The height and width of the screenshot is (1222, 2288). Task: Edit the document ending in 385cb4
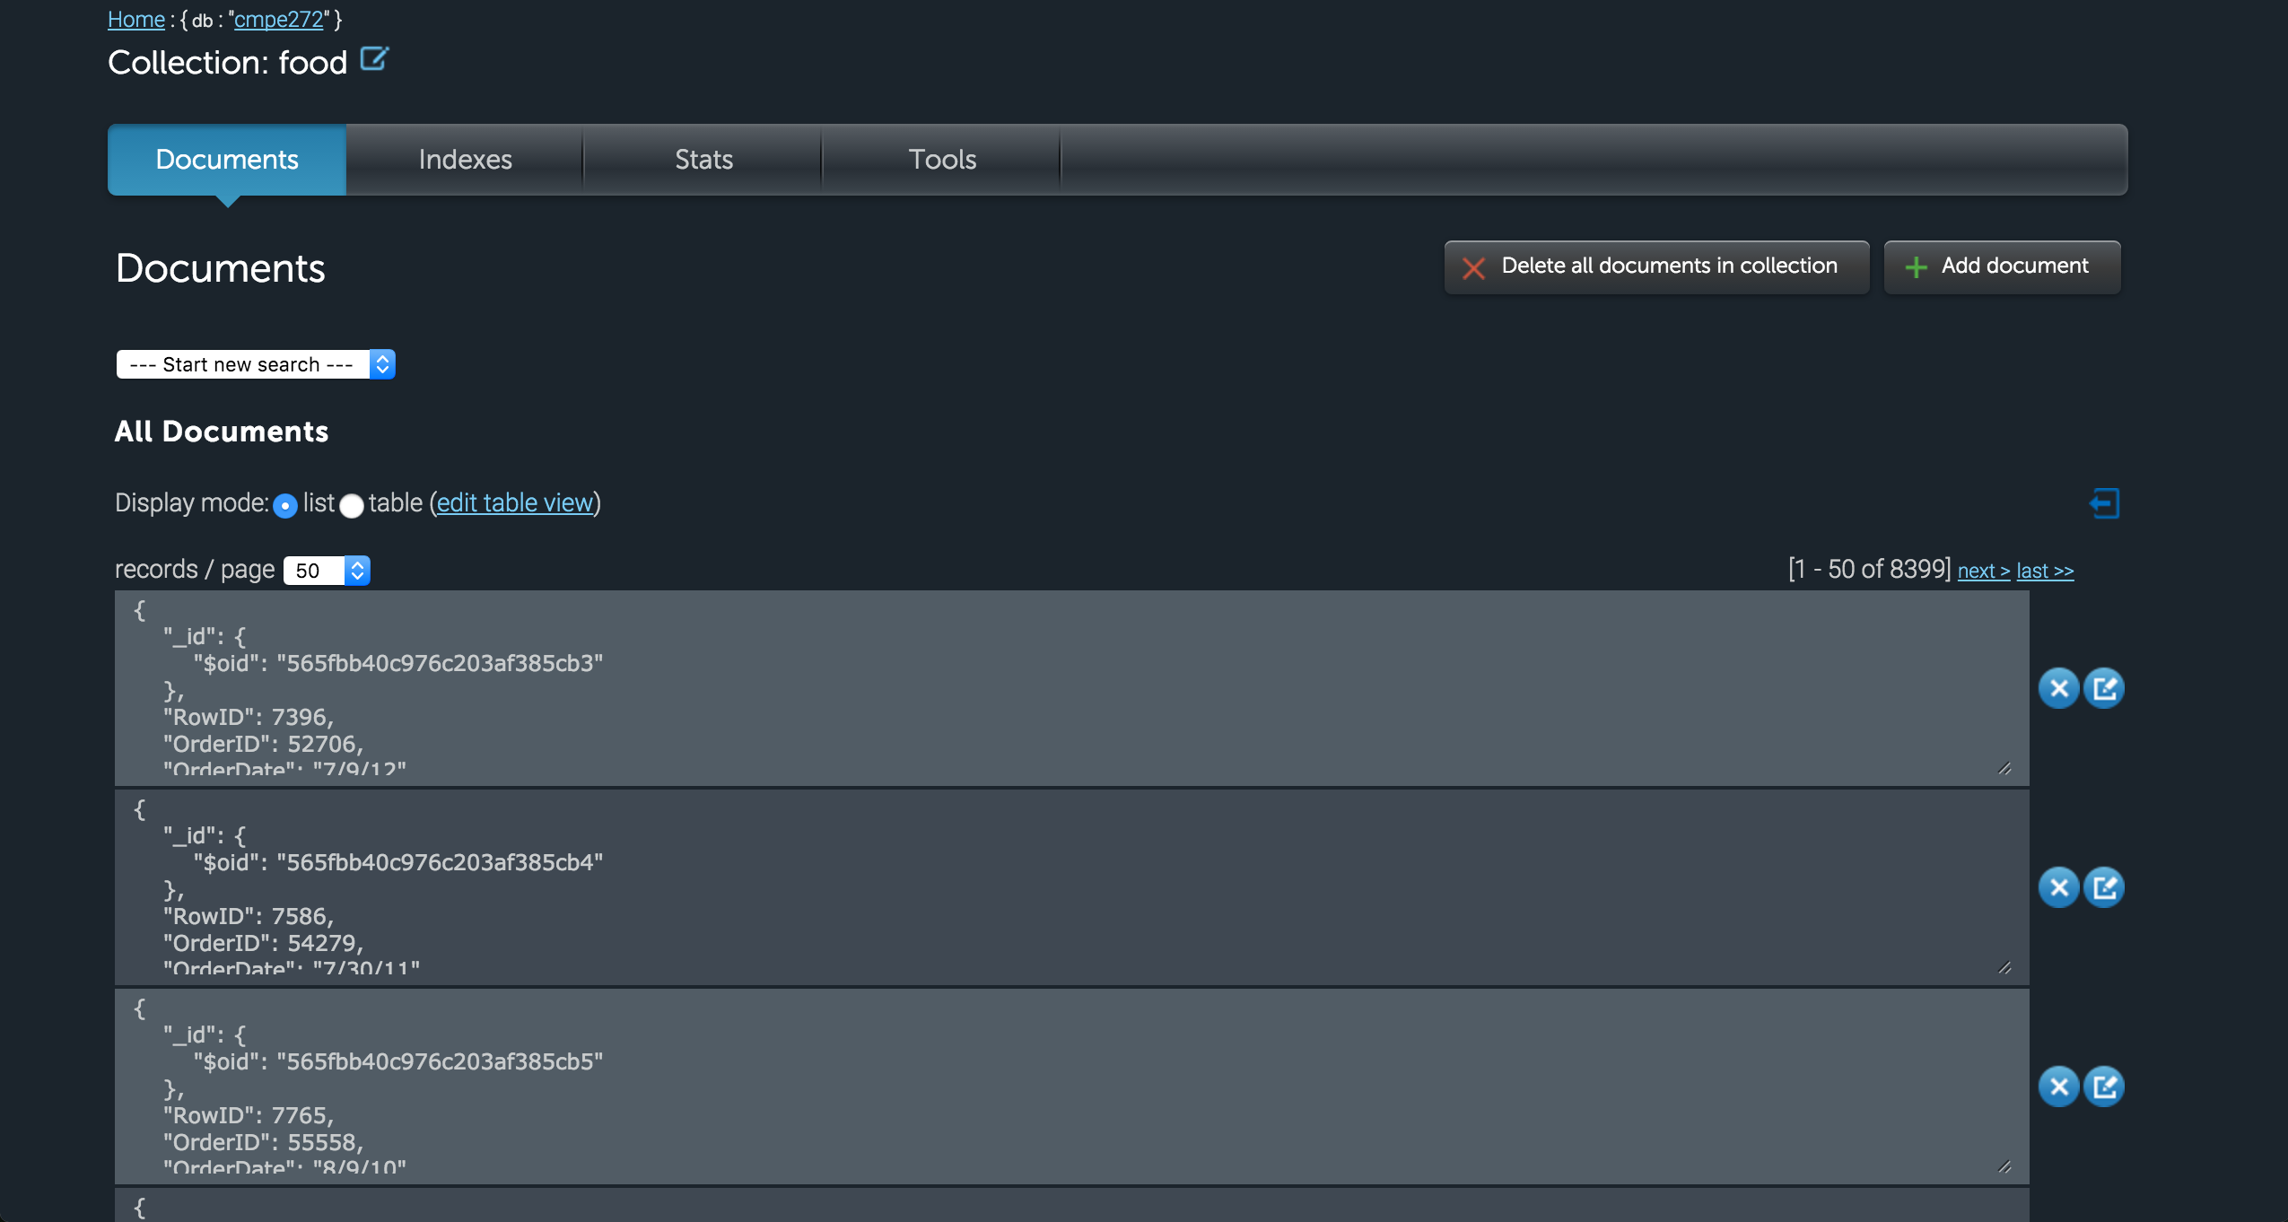[x=2104, y=887]
